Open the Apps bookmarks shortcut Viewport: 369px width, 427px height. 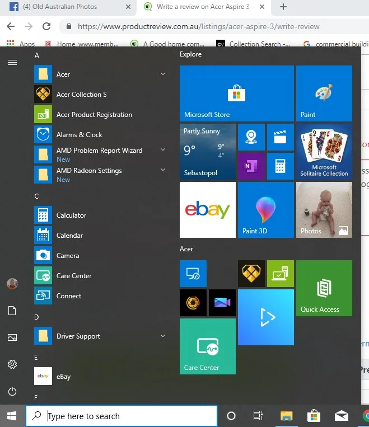tap(21, 44)
